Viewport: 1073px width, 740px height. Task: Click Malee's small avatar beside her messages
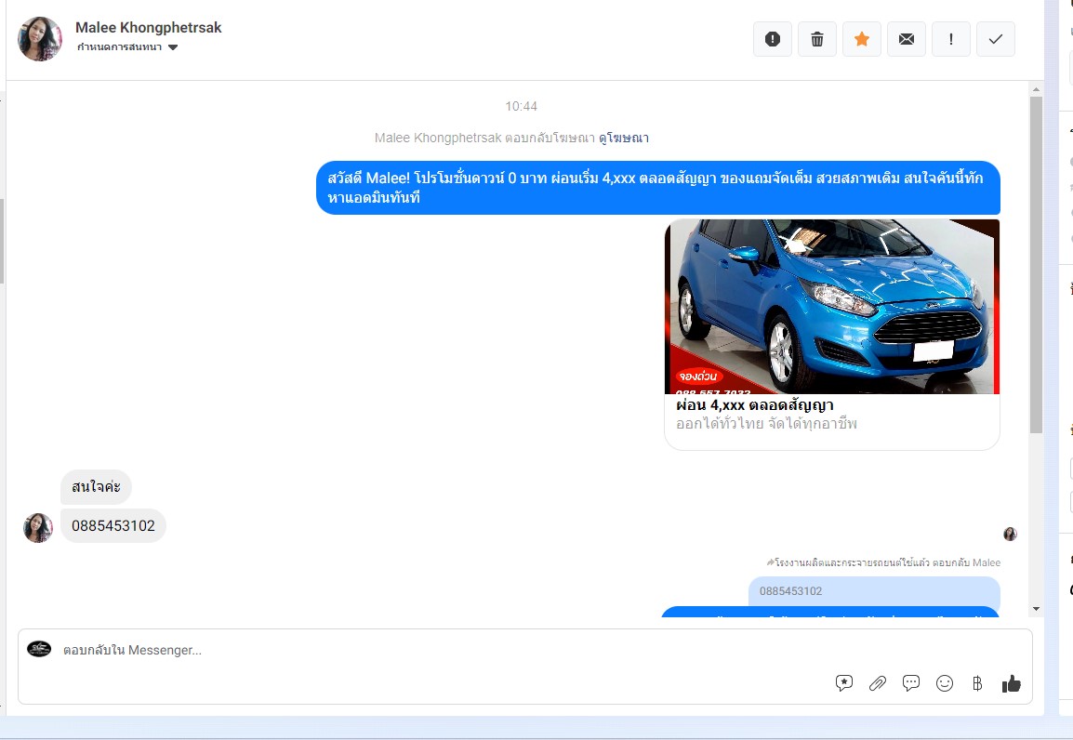point(38,528)
